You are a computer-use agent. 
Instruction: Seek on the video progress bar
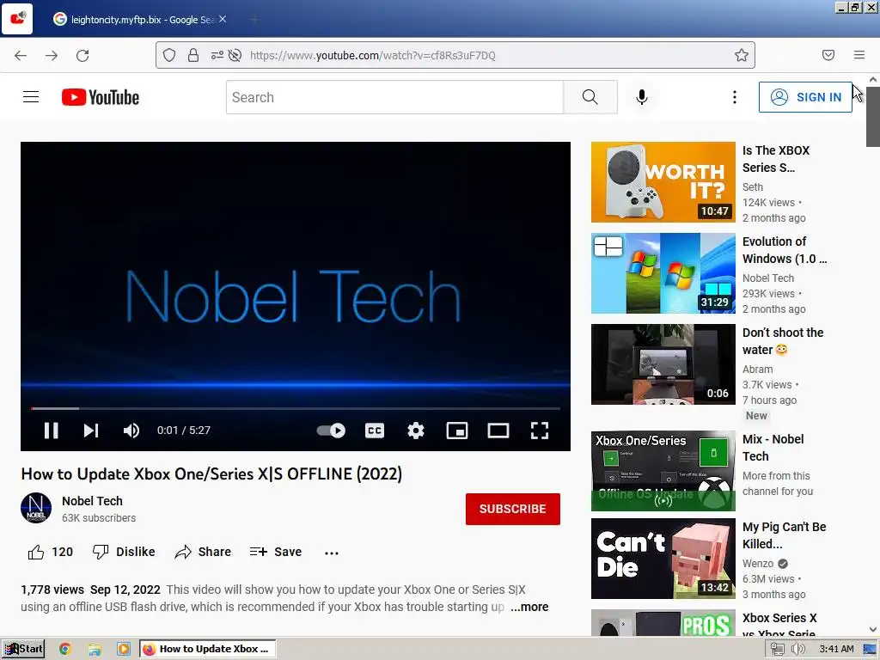(296, 408)
